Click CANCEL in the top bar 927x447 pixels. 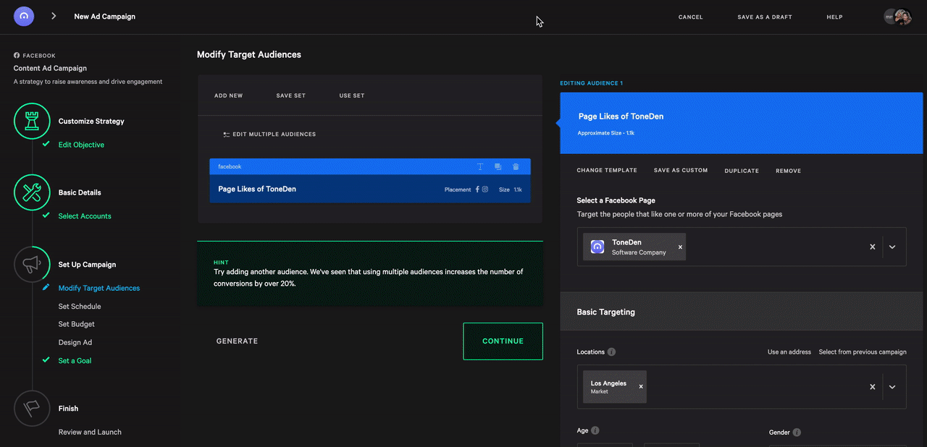coord(690,17)
